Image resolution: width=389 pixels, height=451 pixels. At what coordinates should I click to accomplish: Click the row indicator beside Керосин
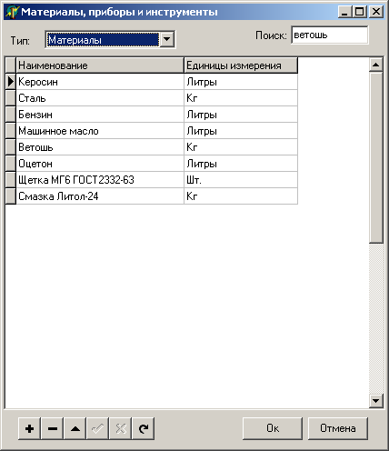click(x=11, y=82)
